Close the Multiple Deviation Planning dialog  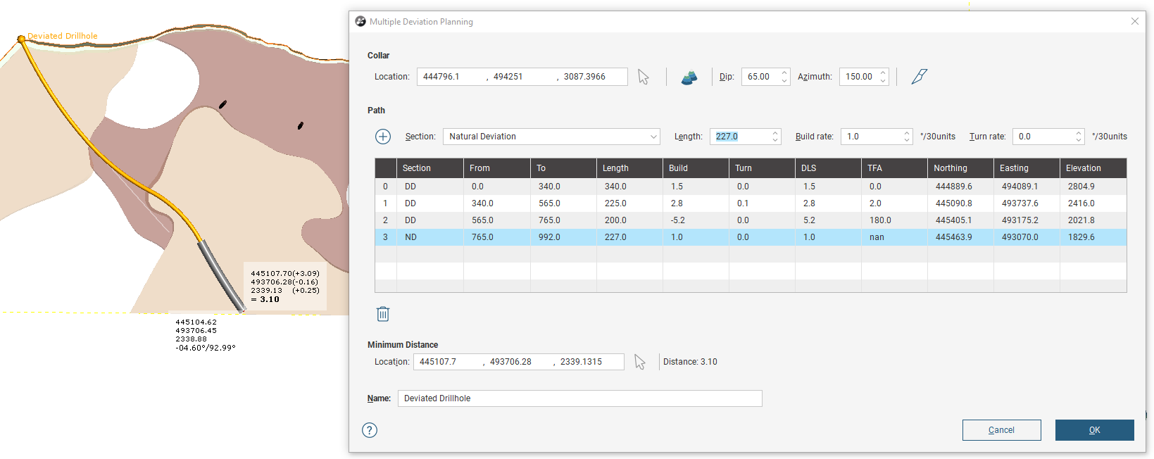1134,22
